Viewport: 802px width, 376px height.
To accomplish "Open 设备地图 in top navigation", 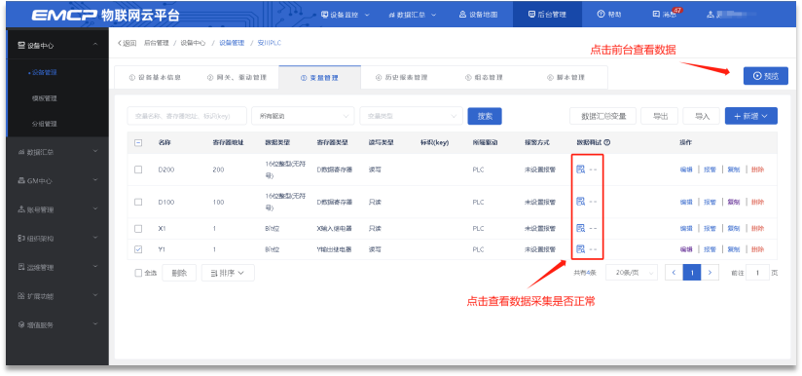I will [478, 15].
